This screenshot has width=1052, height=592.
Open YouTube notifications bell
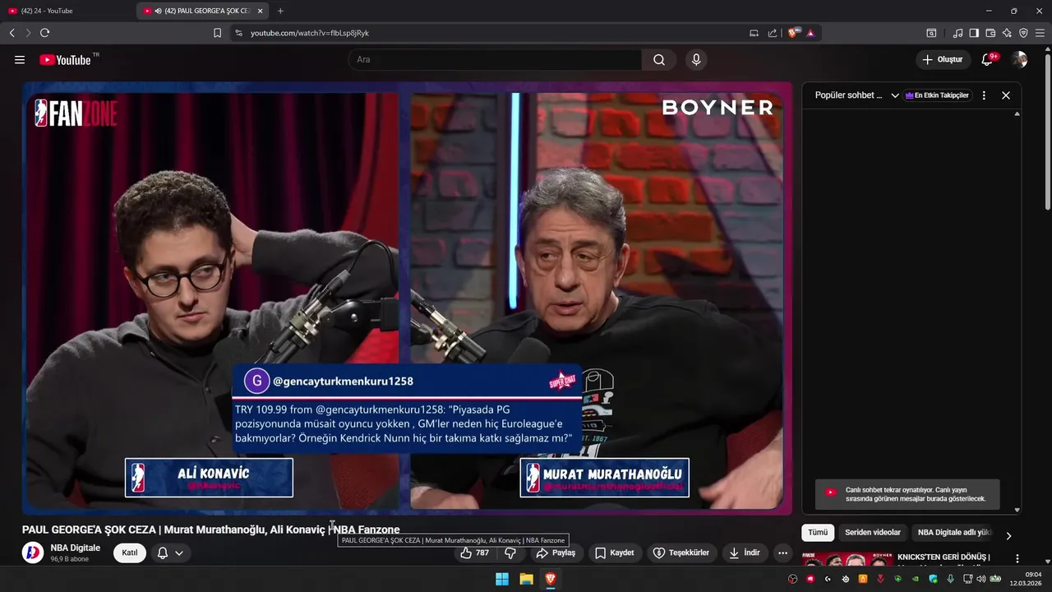(988, 59)
